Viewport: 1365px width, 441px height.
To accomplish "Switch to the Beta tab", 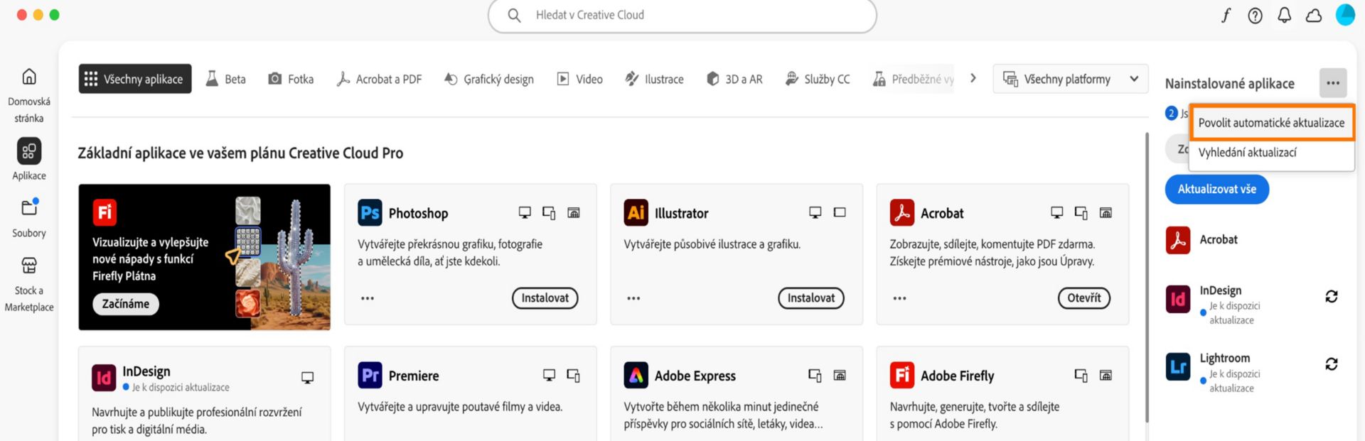I will point(226,79).
